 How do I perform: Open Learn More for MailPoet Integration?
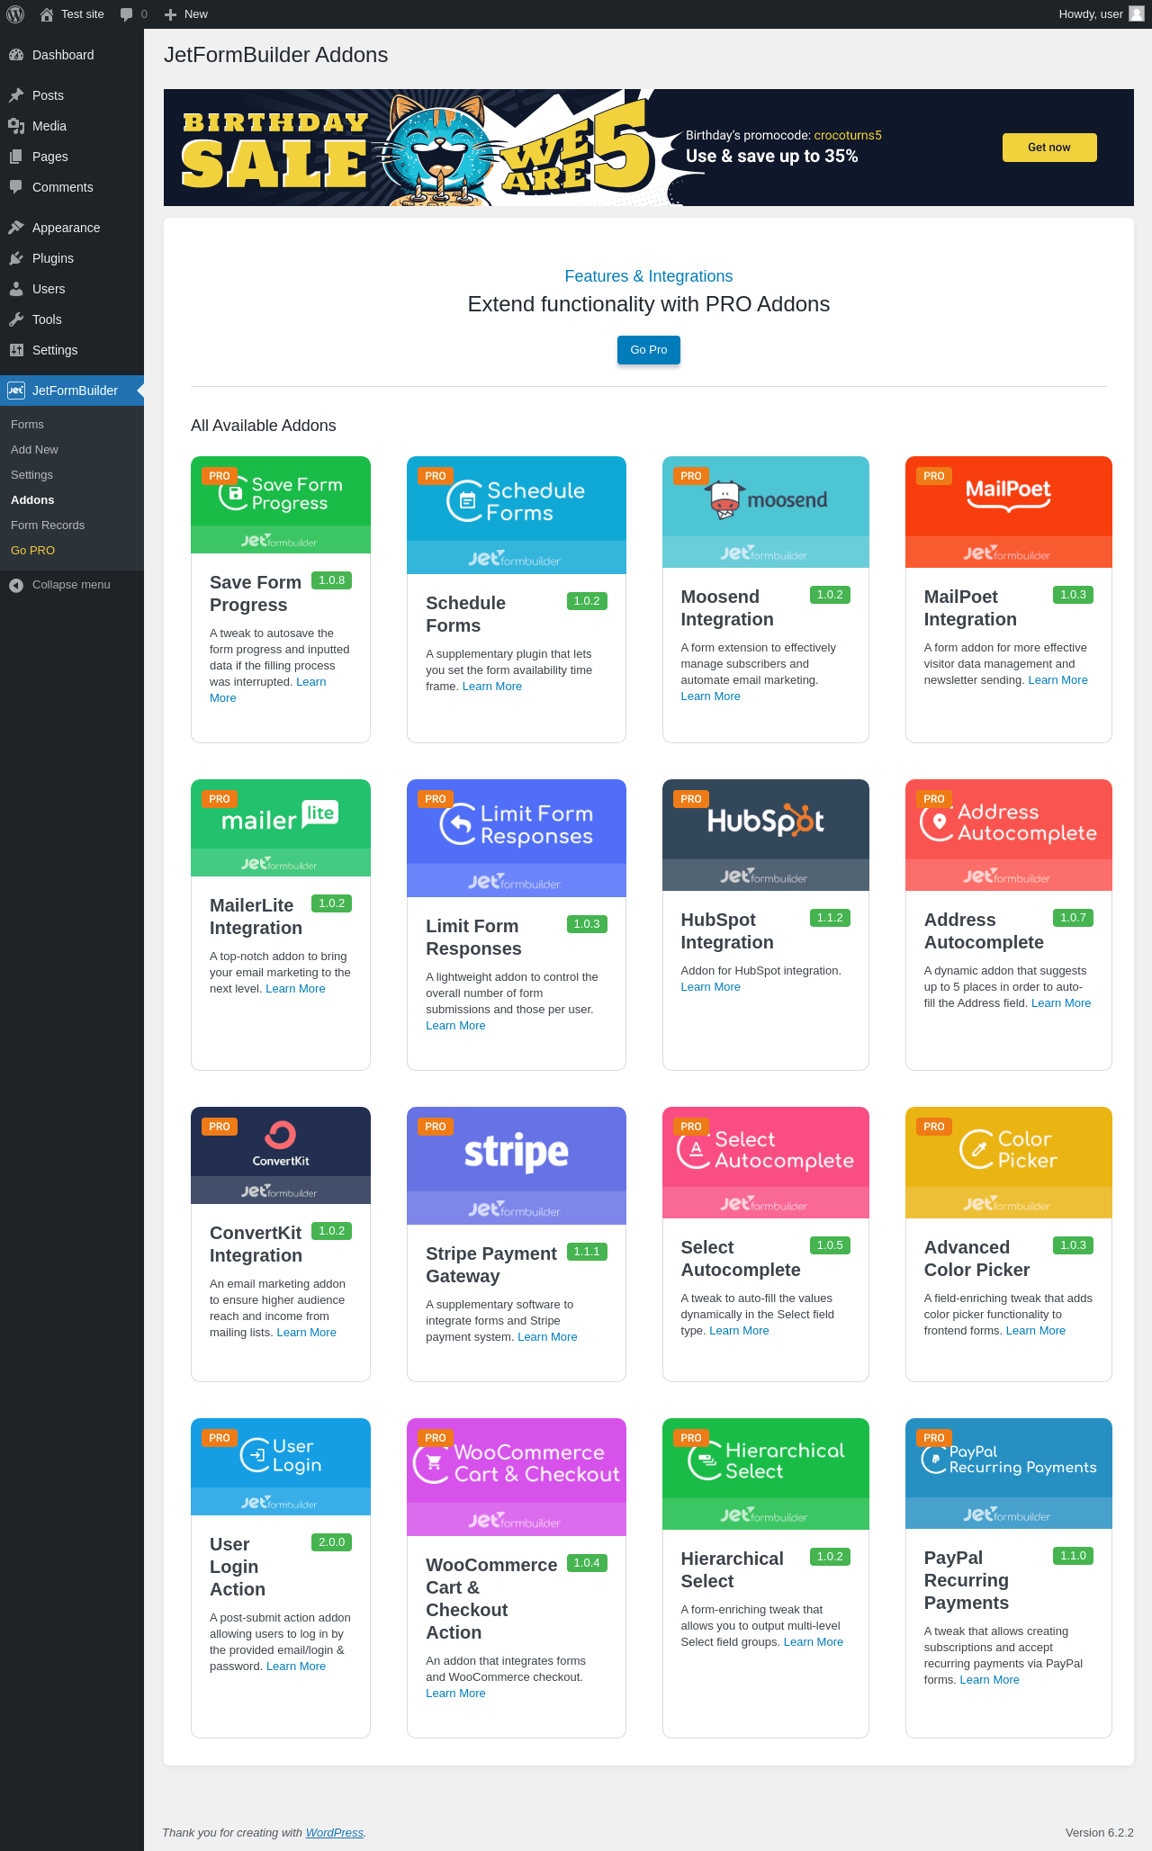pyautogui.click(x=1057, y=680)
